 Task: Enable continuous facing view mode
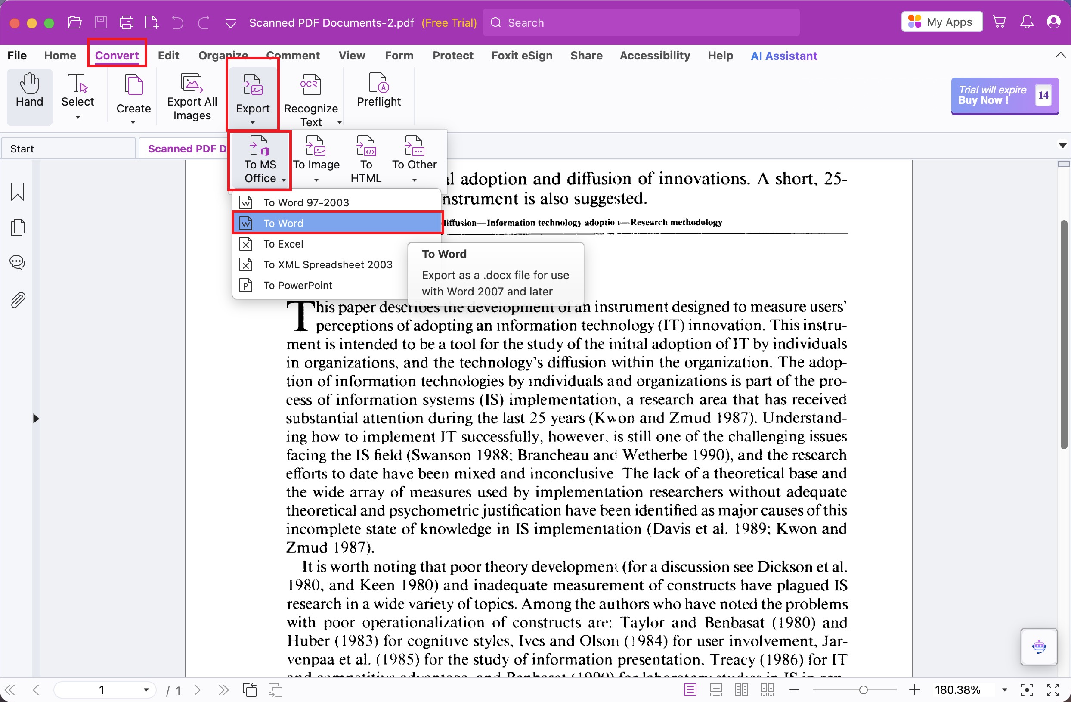coord(767,690)
